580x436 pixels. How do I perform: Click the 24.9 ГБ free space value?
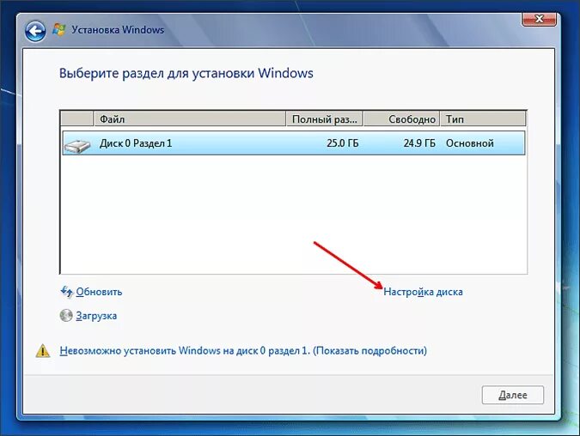click(419, 143)
